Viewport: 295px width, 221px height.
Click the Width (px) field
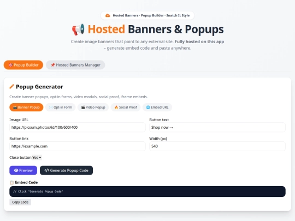pos(217,146)
